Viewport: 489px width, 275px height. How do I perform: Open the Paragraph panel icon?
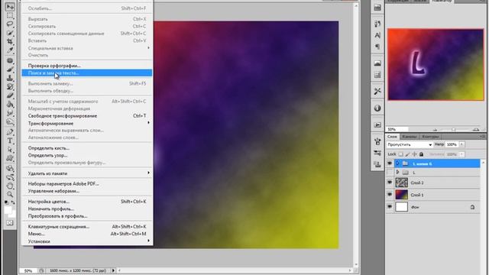(377, 47)
